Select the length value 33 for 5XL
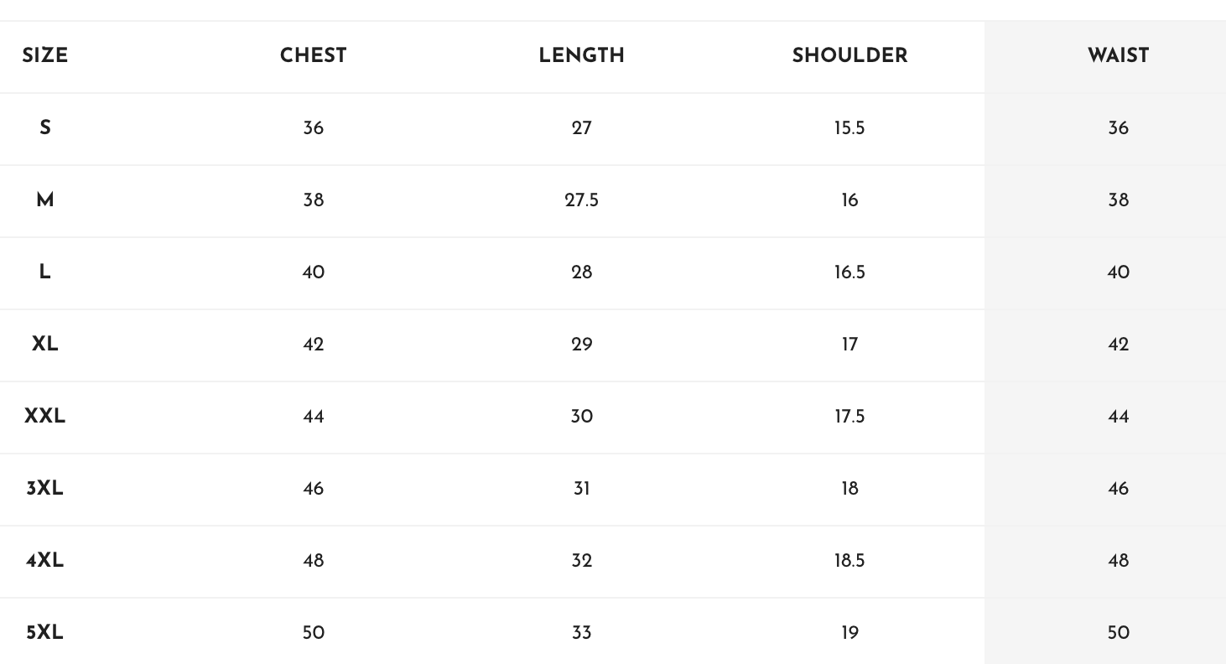Viewport: 1226px width, 664px height. point(581,633)
